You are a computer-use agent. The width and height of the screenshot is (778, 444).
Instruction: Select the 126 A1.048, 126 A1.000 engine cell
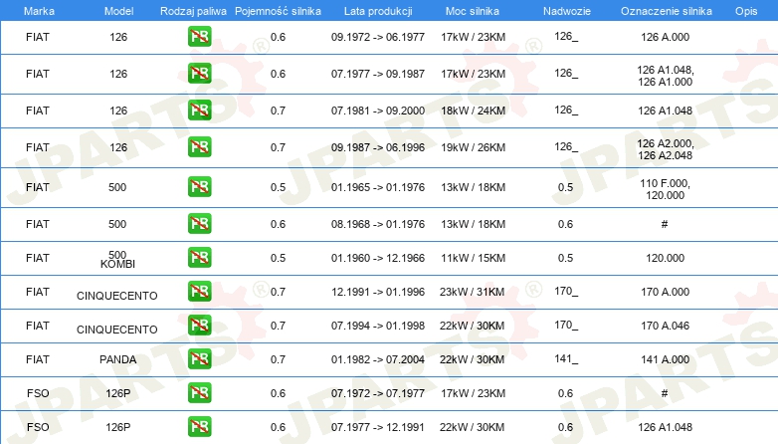tap(665, 76)
